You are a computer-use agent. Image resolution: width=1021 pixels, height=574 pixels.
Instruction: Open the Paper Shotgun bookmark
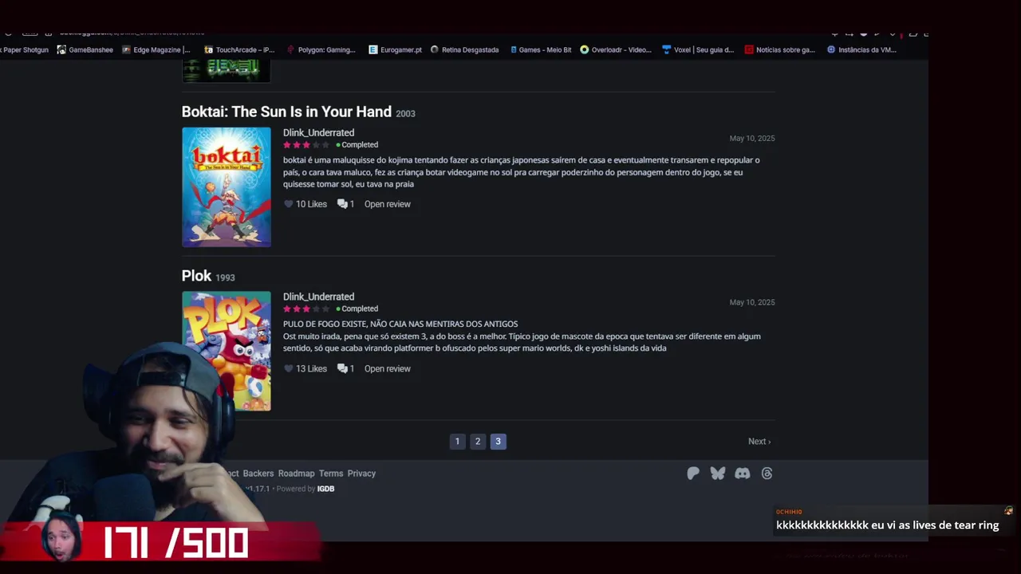tap(25, 49)
